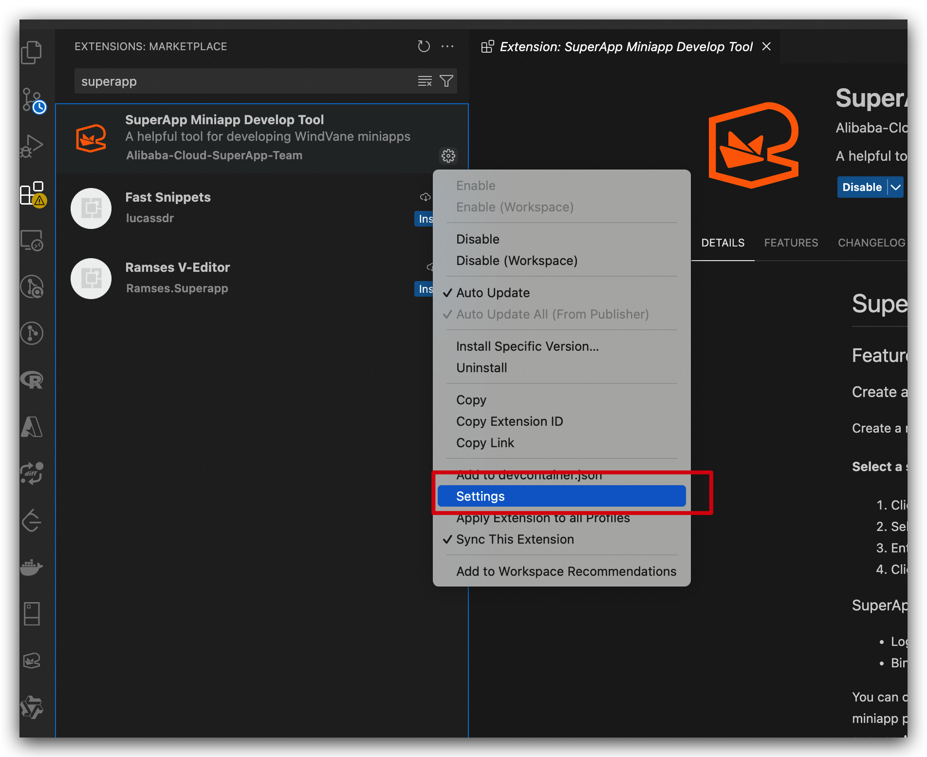
Task: Clear the extensions search results
Action: pyautogui.click(x=425, y=81)
